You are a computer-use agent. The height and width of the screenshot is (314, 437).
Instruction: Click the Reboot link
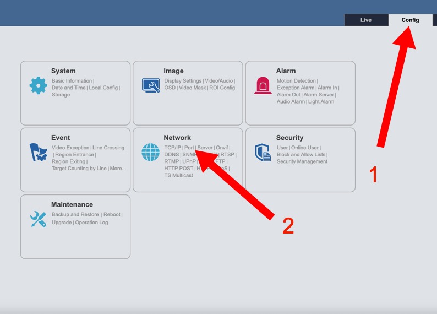pyautogui.click(x=112, y=214)
